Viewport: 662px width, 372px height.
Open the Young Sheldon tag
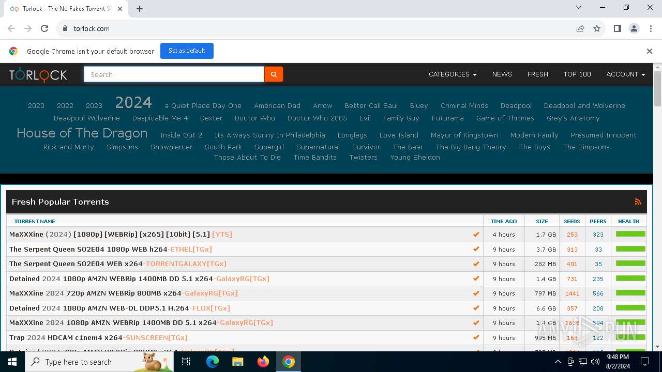pos(415,158)
